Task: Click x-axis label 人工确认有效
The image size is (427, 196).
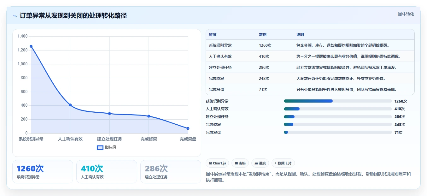Action: [70, 139]
